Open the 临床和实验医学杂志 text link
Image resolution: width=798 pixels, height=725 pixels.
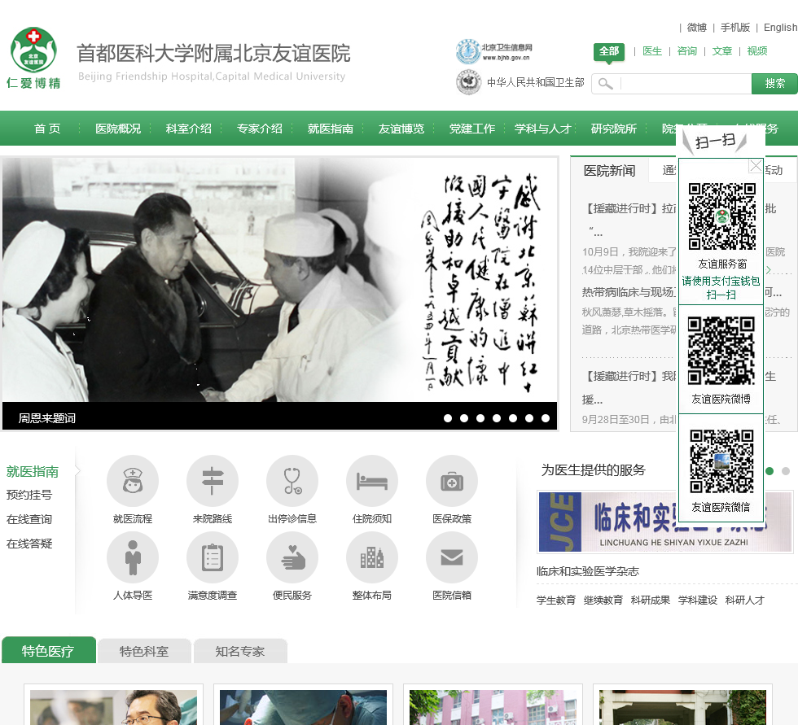click(588, 571)
